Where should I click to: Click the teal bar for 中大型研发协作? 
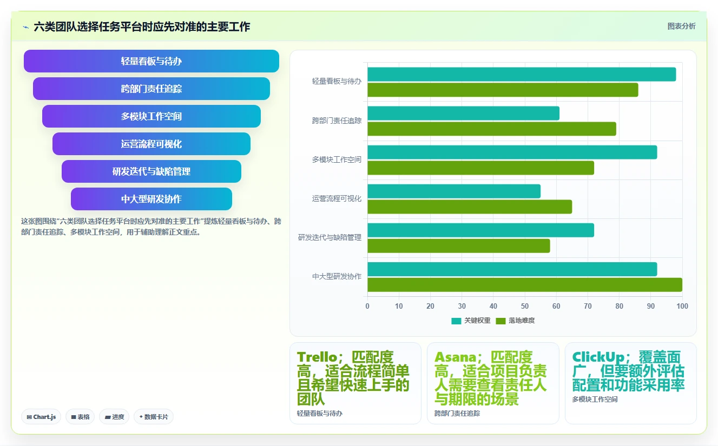512,269
